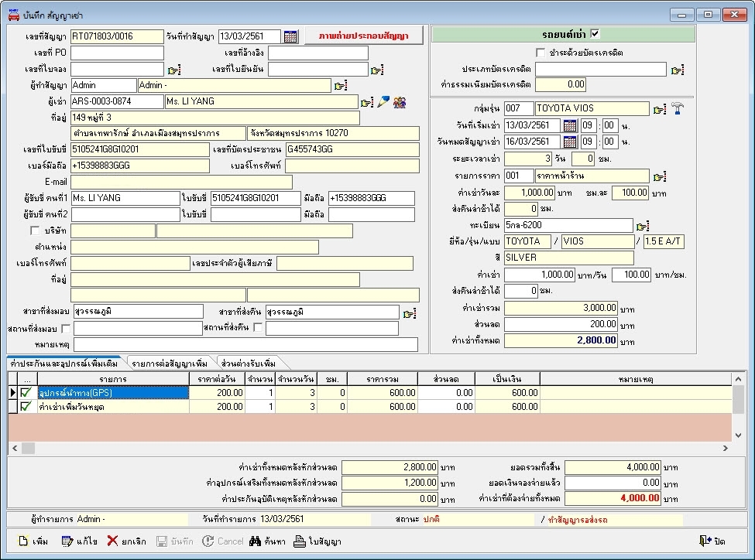The height and width of the screenshot is (560, 755).
Task: Click the table horizontal scroll left arrow
Action: [x=15, y=449]
